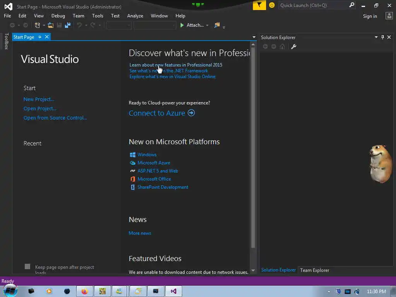Image resolution: width=396 pixels, height=297 pixels.
Task: Click the Solution Explorer Back icon
Action: (x=265, y=46)
